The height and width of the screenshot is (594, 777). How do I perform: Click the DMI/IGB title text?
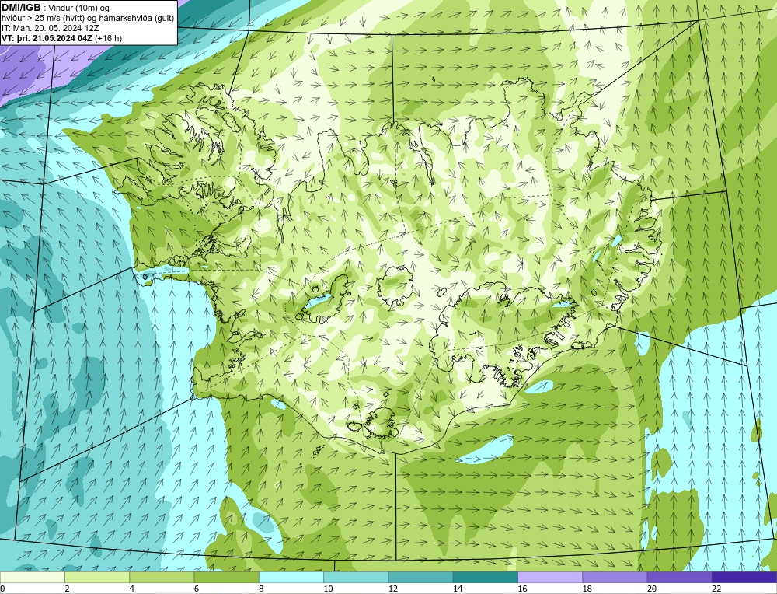click(21, 7)
